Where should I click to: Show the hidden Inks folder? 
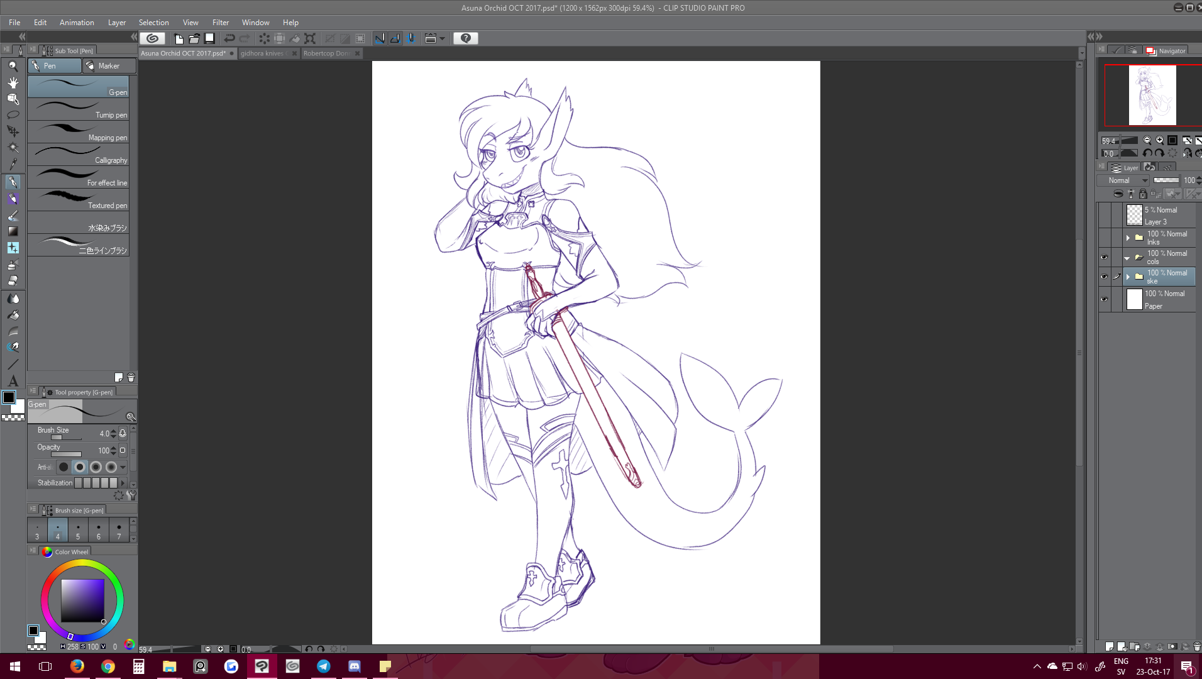pyautogui.click(x=1104, y=237)
